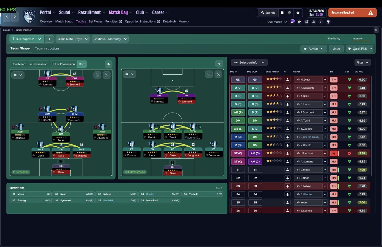Click the circular refresh shortcut icon
Viewport: 382px width, 247px height.
point(321,22)
